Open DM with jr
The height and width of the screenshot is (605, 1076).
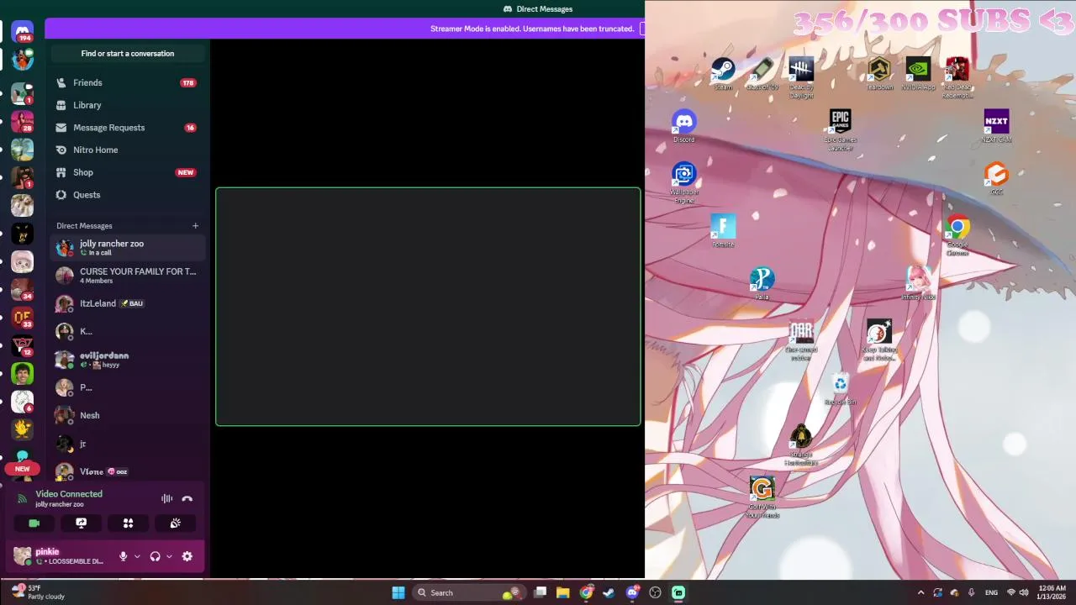tap(128, 444)
